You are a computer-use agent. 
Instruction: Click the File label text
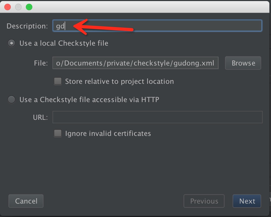tap(41, 63)
